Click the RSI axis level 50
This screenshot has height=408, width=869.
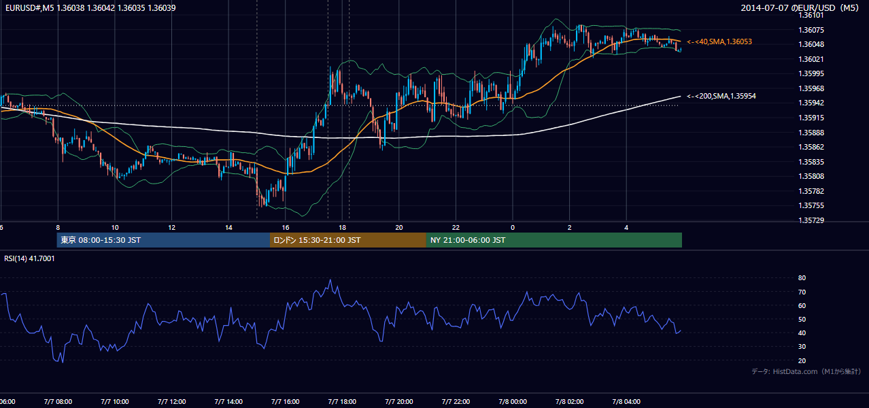pyautogui.click(x=802, y=319)
